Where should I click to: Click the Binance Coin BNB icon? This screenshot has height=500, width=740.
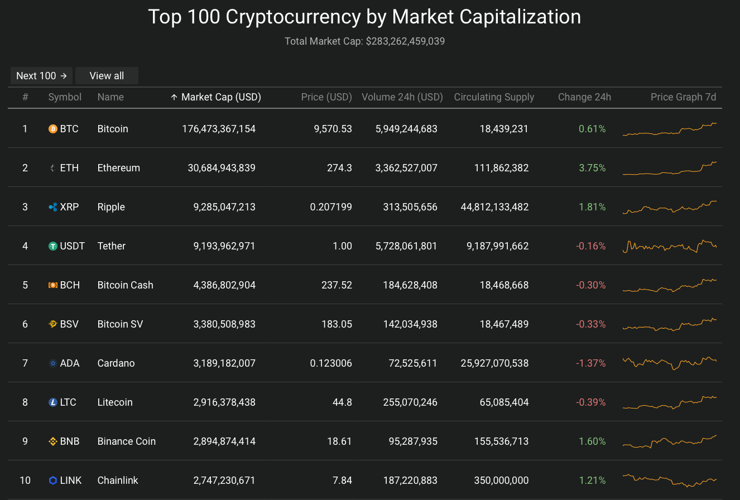click(x=53, y=441)
